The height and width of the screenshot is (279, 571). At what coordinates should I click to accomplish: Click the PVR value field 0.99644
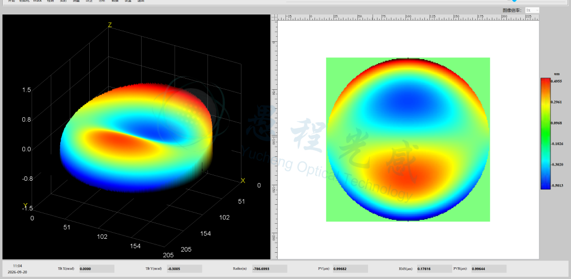click(x=488, y=269)
